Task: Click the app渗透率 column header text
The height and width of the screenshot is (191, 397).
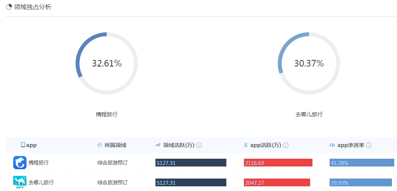Action: 351,145
